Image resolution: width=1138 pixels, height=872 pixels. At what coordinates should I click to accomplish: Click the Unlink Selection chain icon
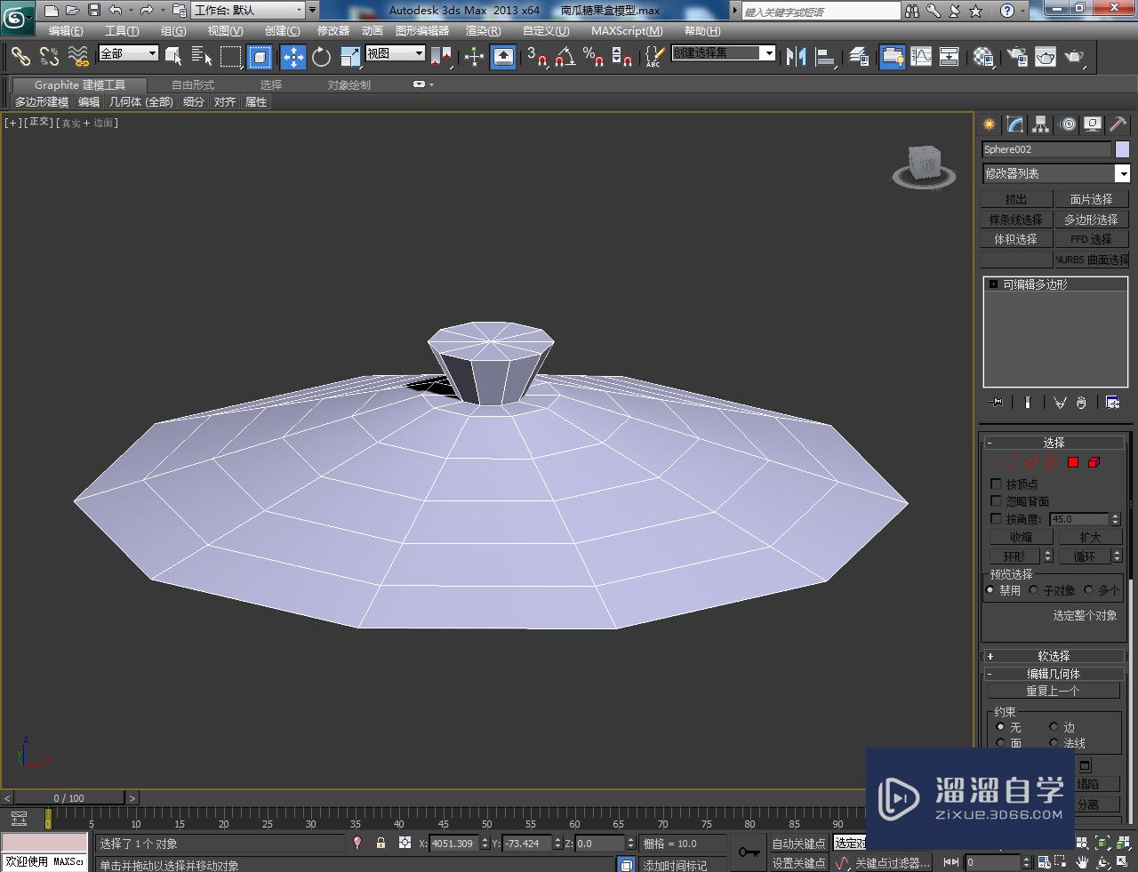click(x=50, y=57)
